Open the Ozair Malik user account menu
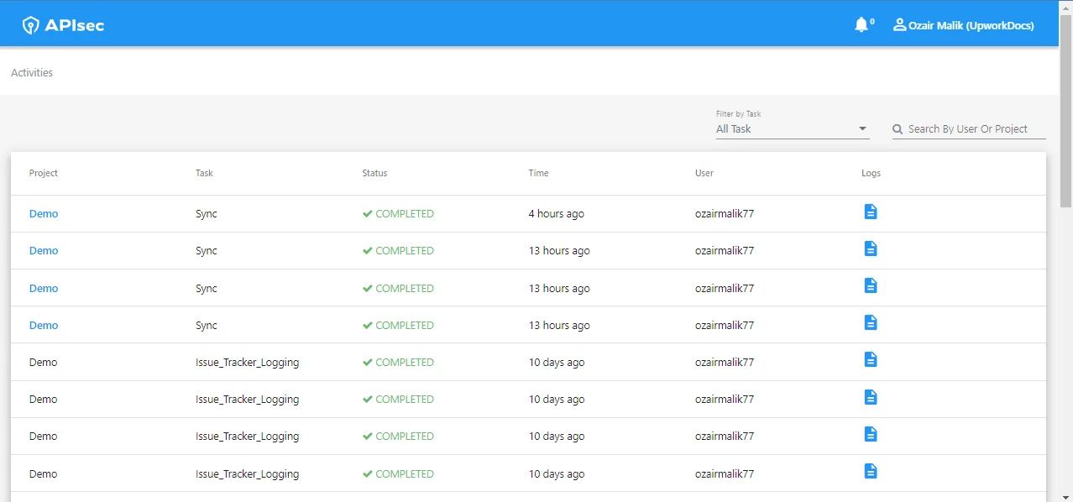 pyautogui.click(x=963, y=25)
